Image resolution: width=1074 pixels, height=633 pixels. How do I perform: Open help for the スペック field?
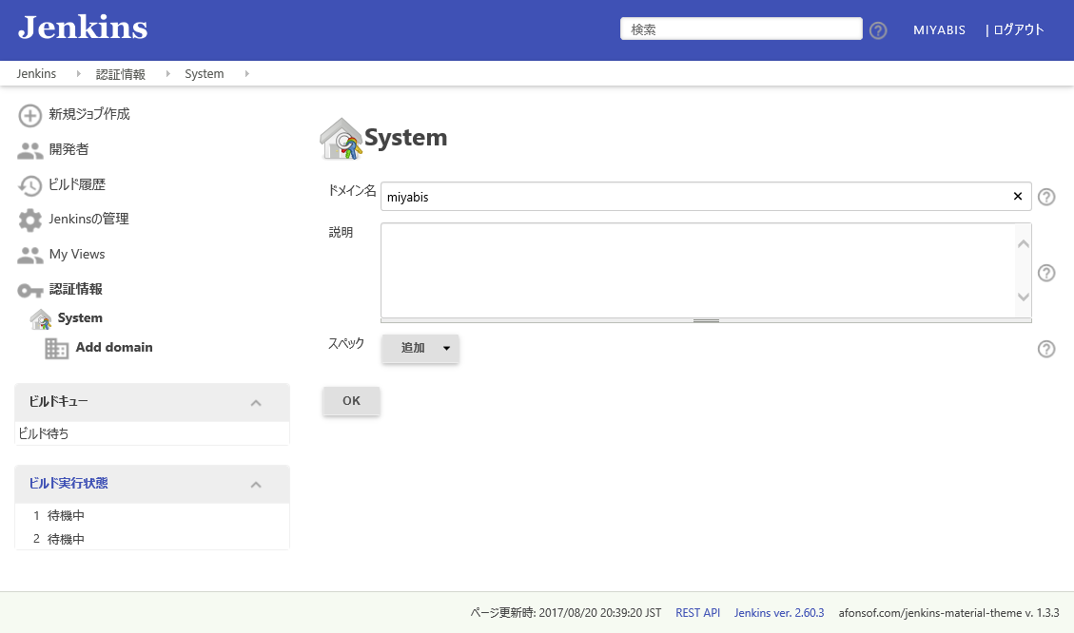tap(1046, 349)
